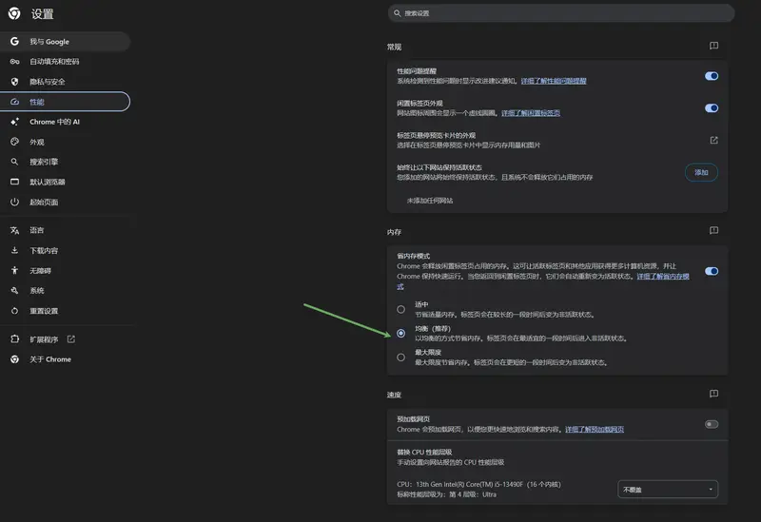Open 重置设置 page
Viewport: 761px width, 522px height.
point(65,311)
